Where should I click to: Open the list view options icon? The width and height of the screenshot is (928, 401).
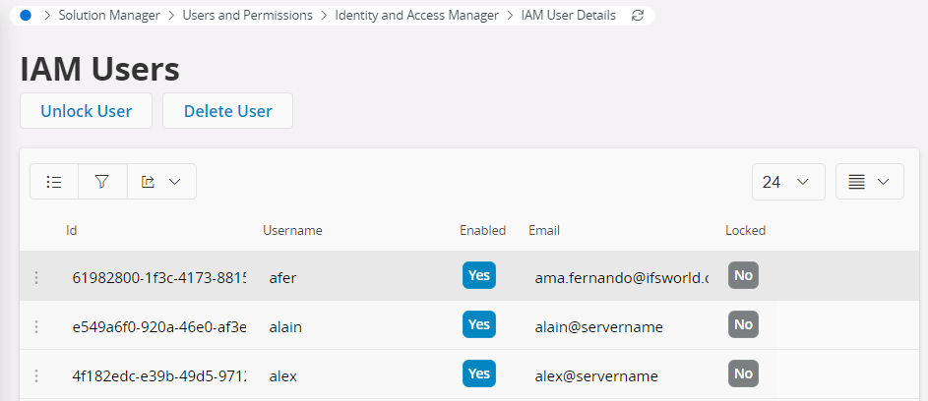coord(54,182)
